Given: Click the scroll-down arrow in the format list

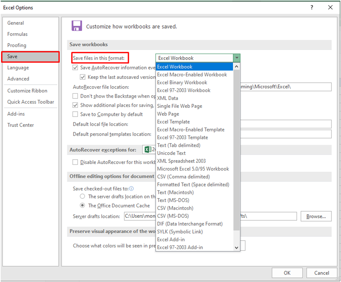Looking at the screenshot, I should pos(237,248).
